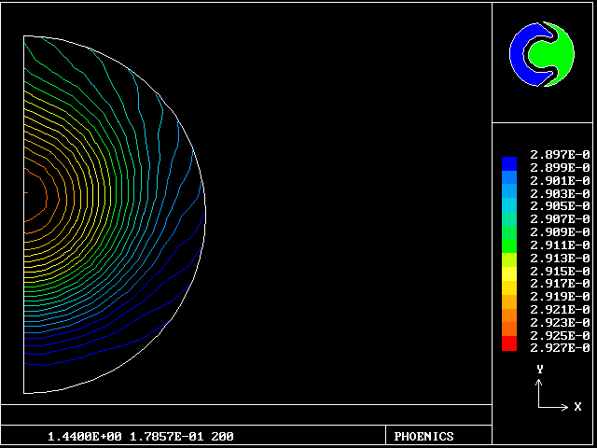597x448 pixels.
Task: Click the X axis arrow label
Action: coord(577,407)
